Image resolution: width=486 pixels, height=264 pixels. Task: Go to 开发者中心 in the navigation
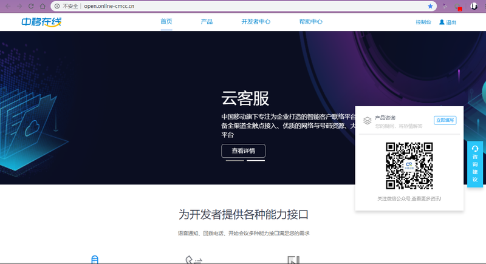[x=256, y=22]
